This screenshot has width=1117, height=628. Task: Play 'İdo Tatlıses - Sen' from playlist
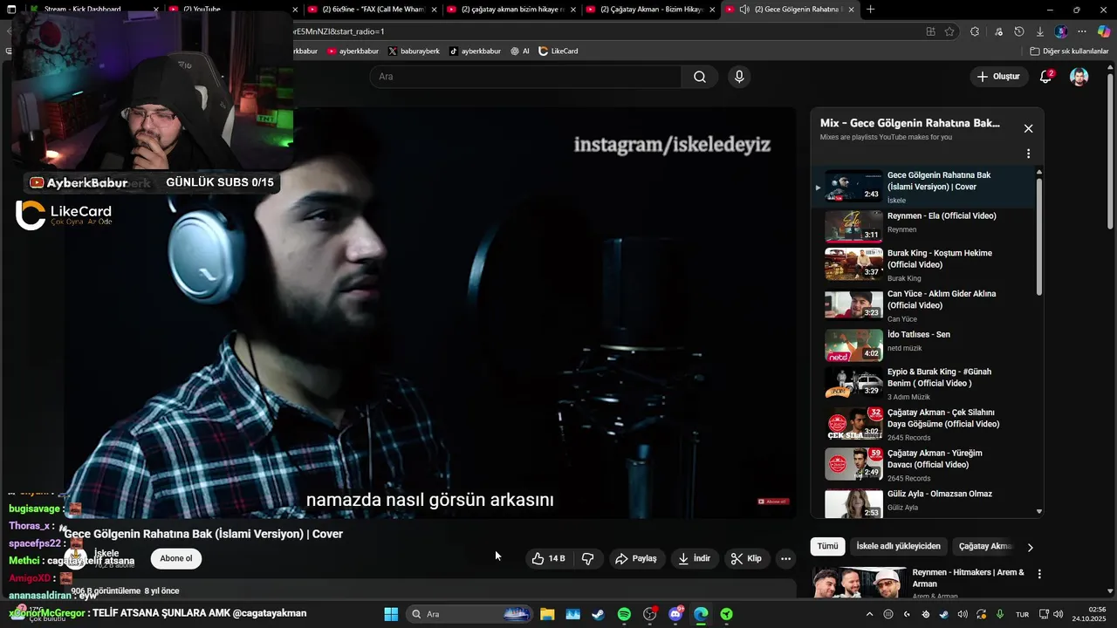[x=930, y=345]
